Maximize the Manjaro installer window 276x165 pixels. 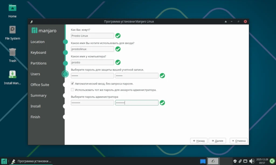coord(239,21)
